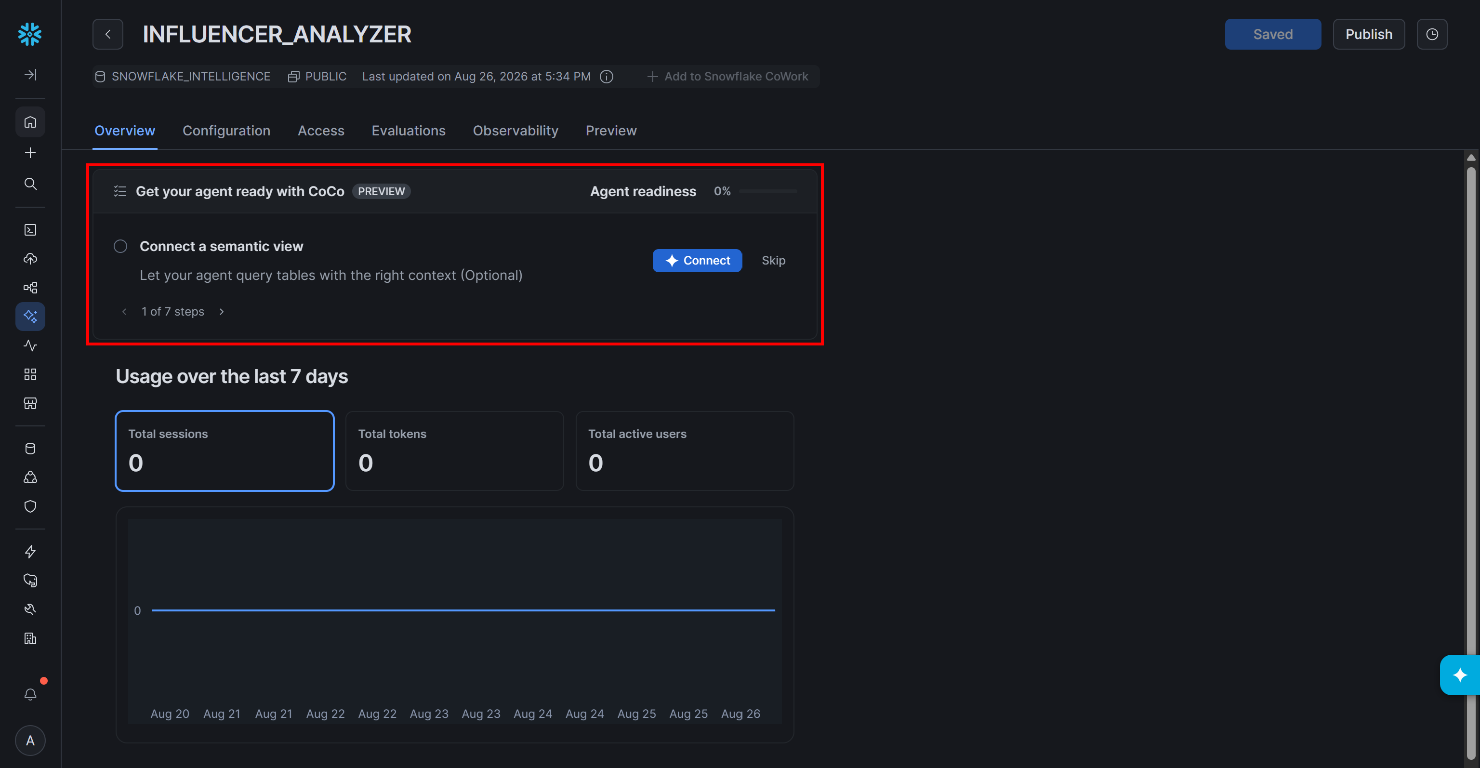Click the plus create icon in sidebar
The image size is (1480, 768).
pos(30,152)
